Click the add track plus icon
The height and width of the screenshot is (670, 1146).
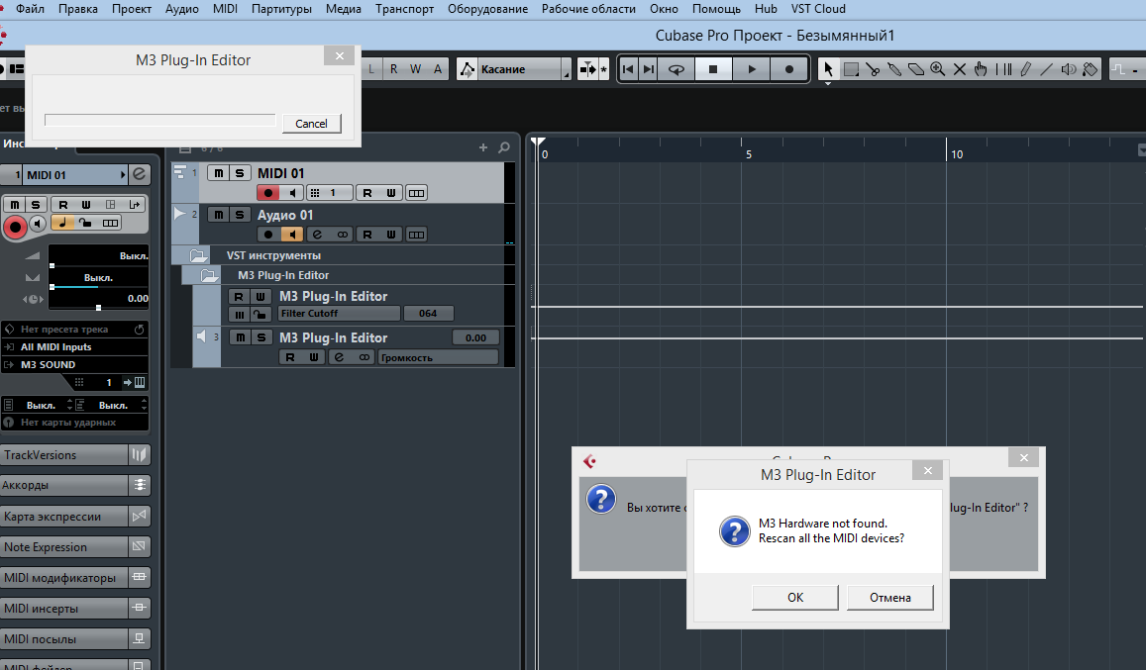click(x=483, y=147)
